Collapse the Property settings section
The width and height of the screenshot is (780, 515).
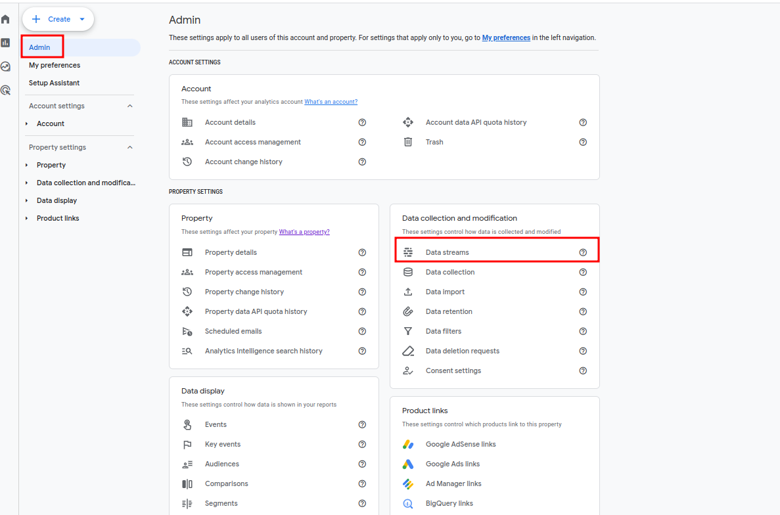coord(129,147)
